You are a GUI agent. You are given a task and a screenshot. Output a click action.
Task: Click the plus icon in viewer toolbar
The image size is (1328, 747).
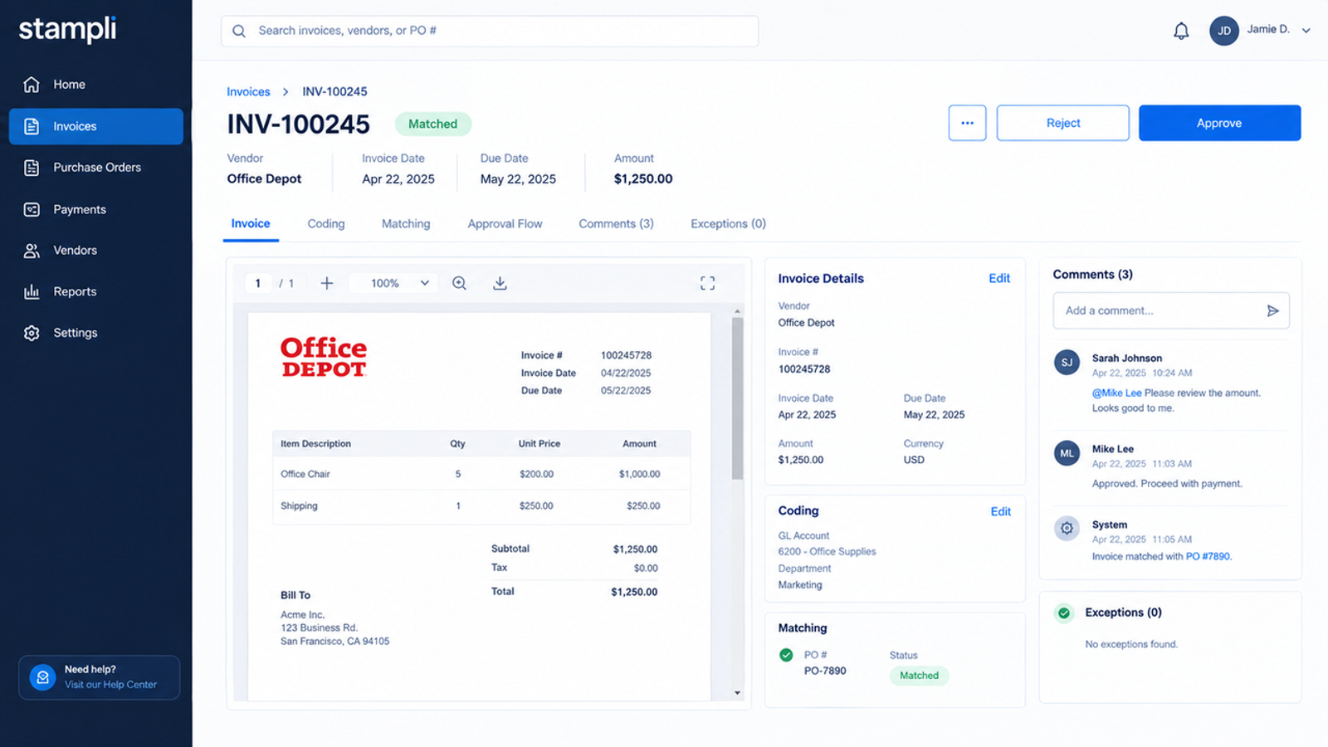click(327, 283)
